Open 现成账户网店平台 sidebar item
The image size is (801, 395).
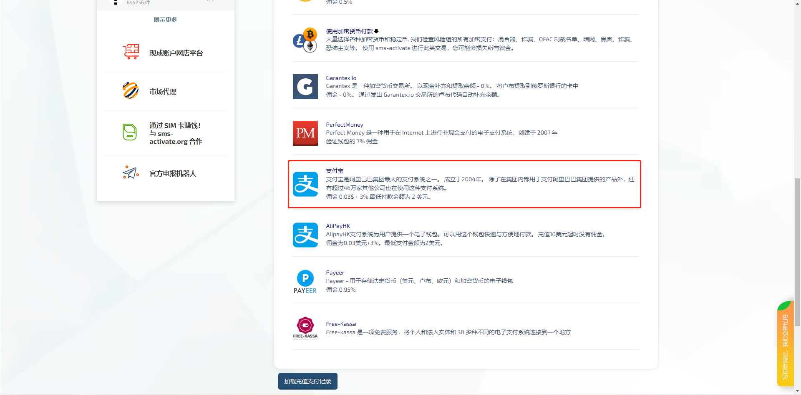pos(176,53)
